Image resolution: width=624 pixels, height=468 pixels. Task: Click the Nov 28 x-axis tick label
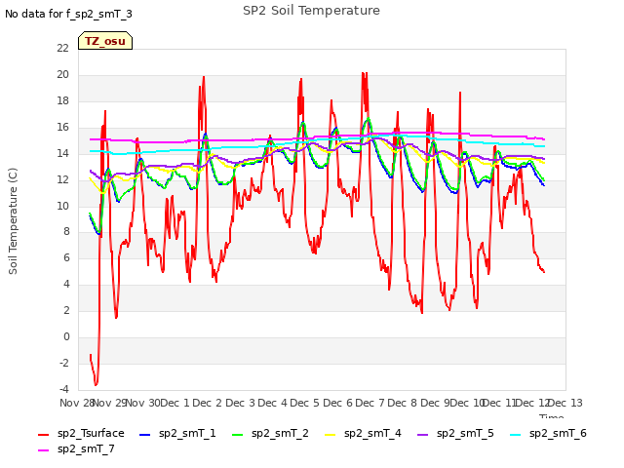(77, 403)
